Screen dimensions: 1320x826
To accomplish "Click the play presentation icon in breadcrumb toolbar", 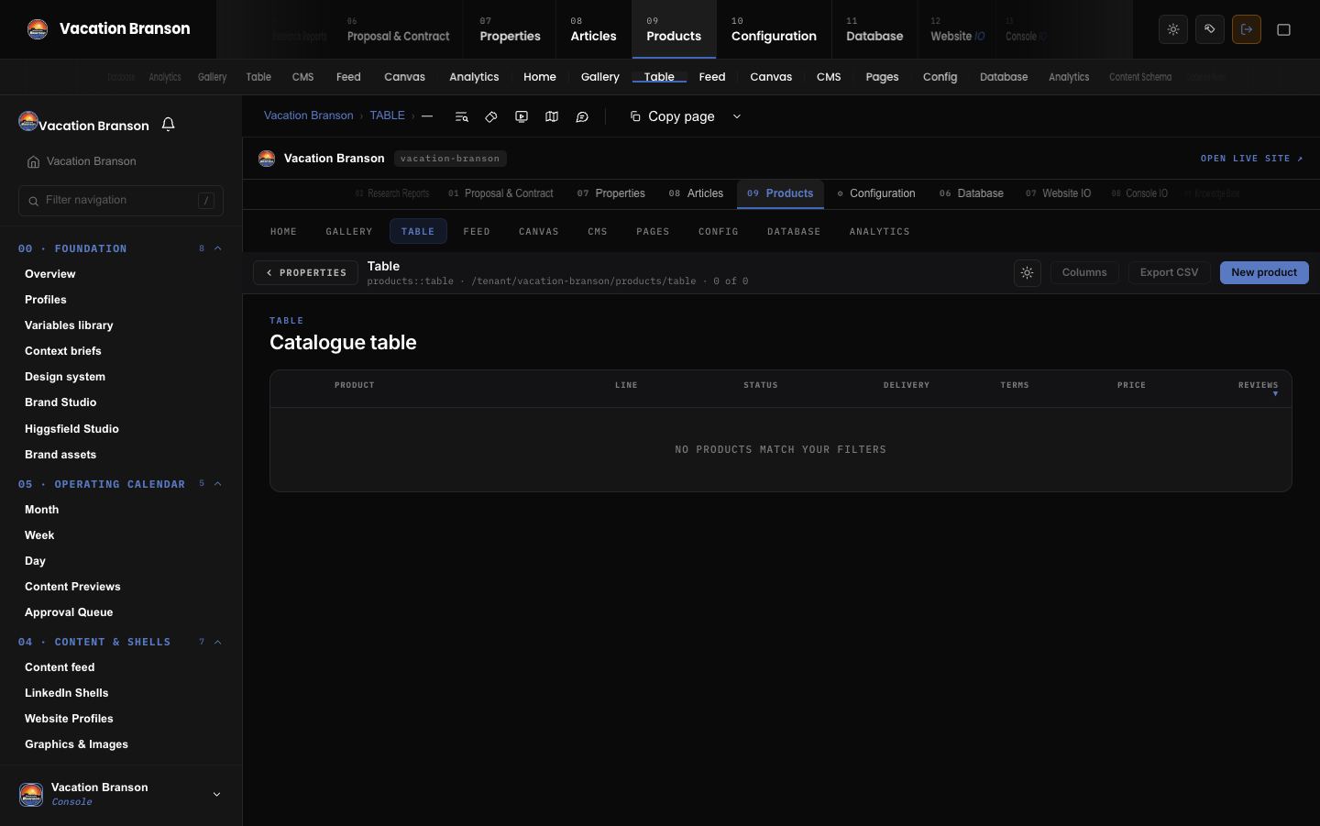I will [522, 116].
